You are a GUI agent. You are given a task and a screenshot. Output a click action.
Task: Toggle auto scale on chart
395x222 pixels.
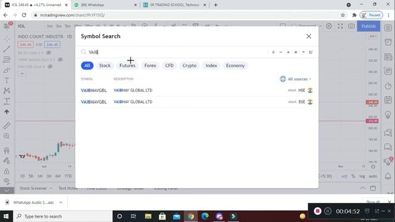tap(373, 176)
